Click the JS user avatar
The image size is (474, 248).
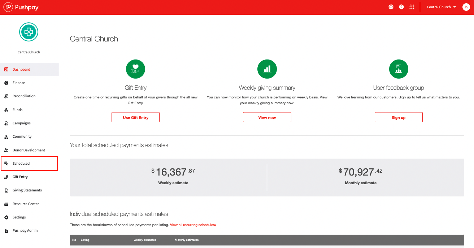coord(466,7)
